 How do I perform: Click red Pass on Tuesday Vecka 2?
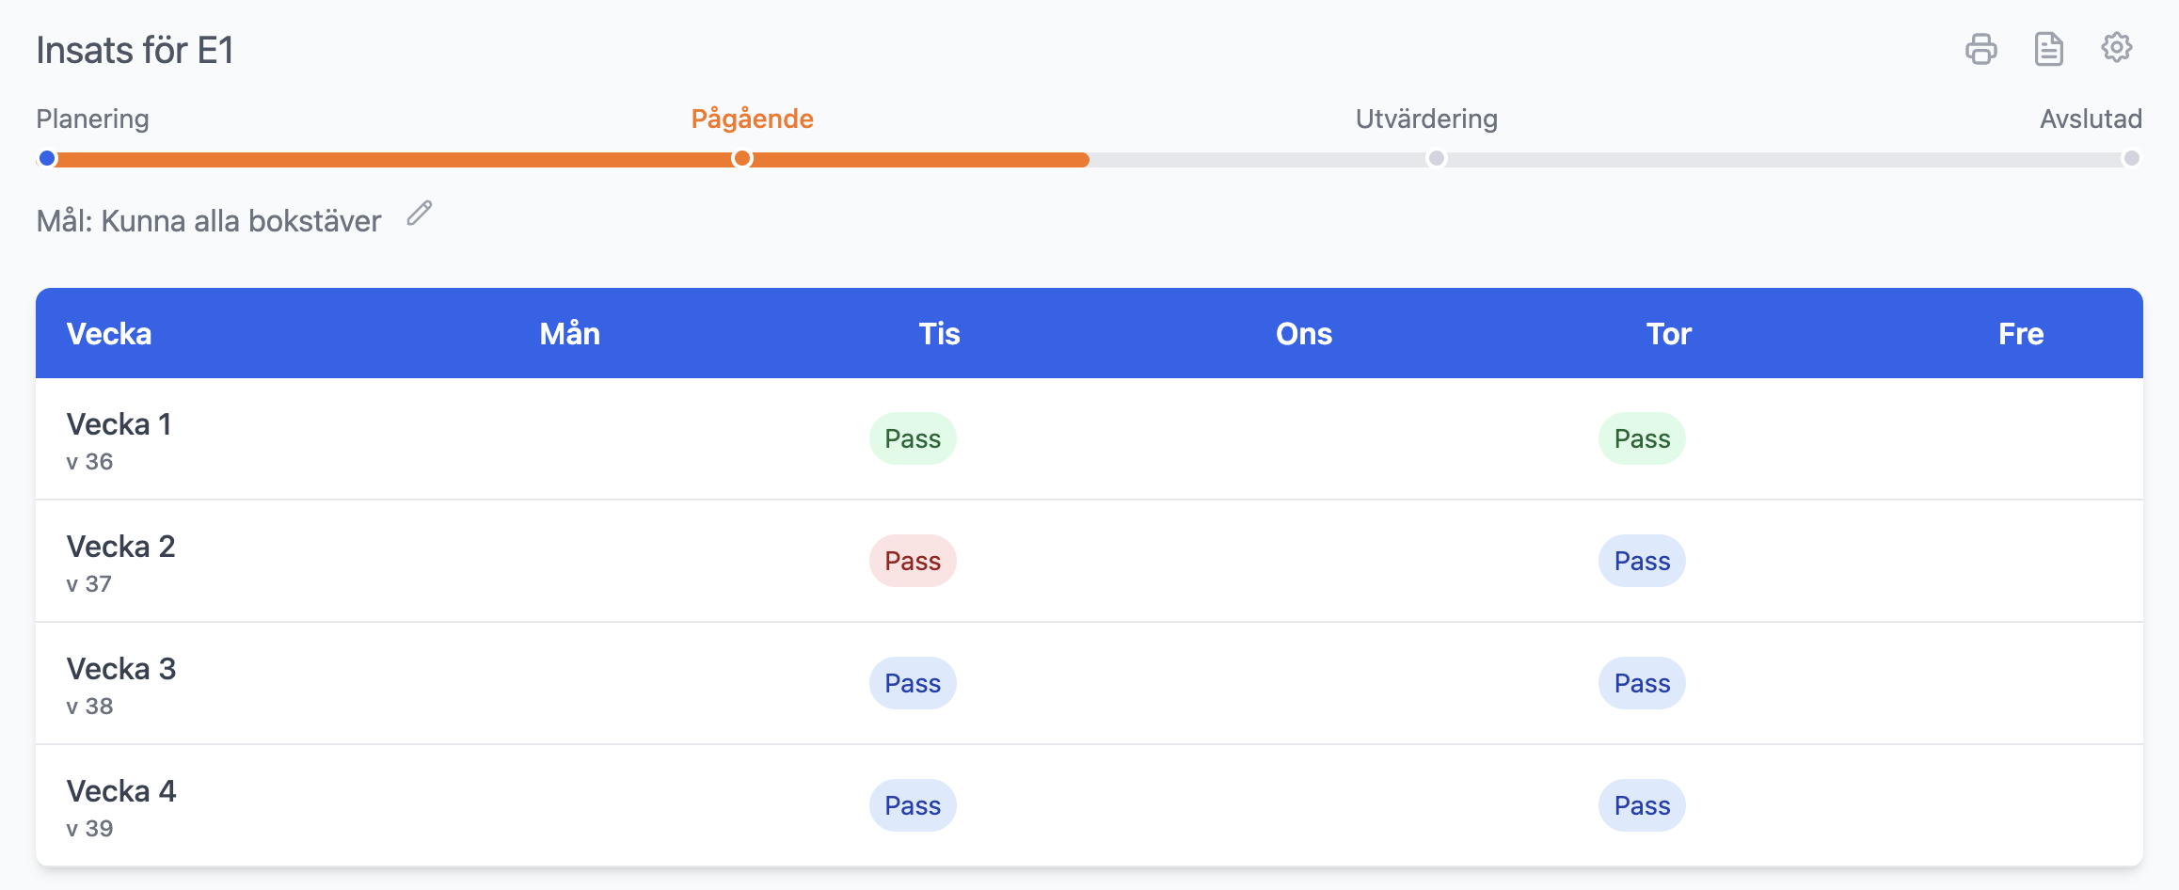[x=912, y=561]
